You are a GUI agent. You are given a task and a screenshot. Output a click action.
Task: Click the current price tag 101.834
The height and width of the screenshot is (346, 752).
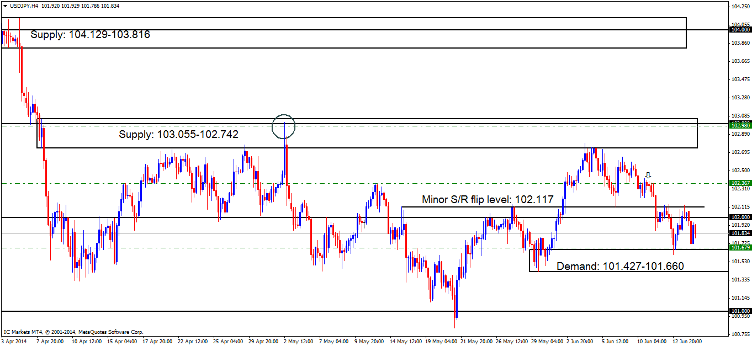740,233
